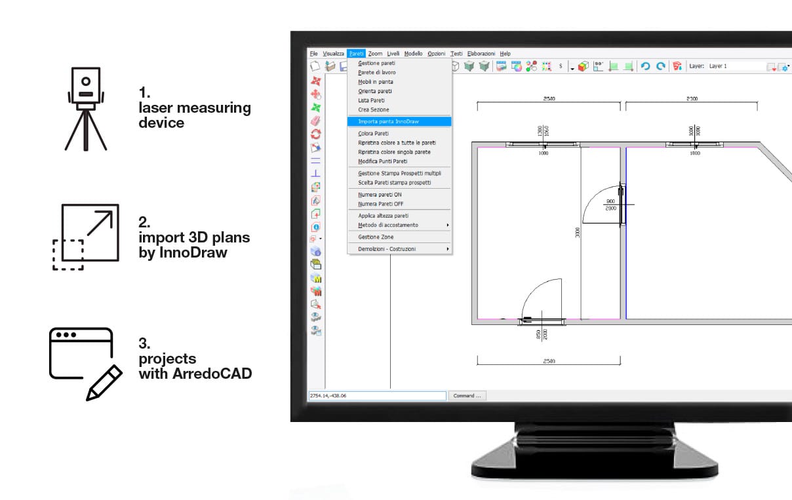
Task: Click the undo arrow icon
Action: click(x=645, y=66)
